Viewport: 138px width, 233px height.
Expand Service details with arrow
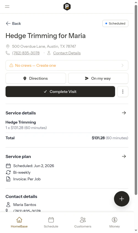pyautogui.click(x=124, y=113)
